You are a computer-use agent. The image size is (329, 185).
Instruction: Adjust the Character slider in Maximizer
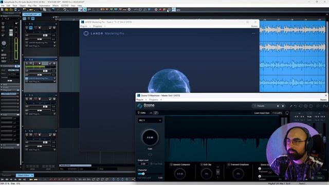coord(150,174)
